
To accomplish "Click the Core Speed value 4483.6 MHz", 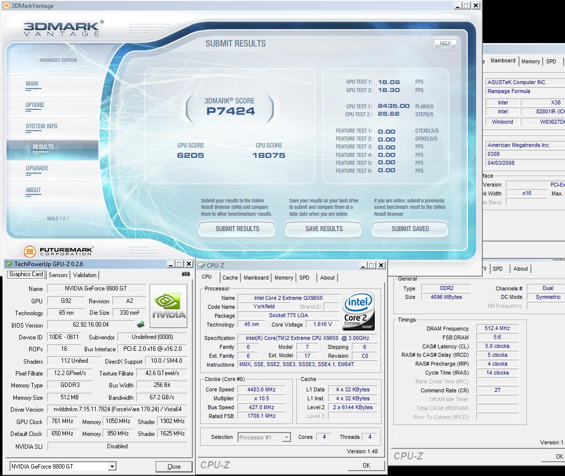I will click(261, 389).
